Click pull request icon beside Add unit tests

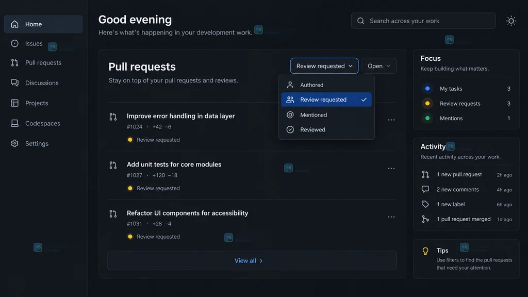click(113, 166)
